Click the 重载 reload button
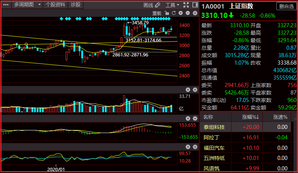The width and height of the screenshot is (298, 173). [x=156, y=13]
